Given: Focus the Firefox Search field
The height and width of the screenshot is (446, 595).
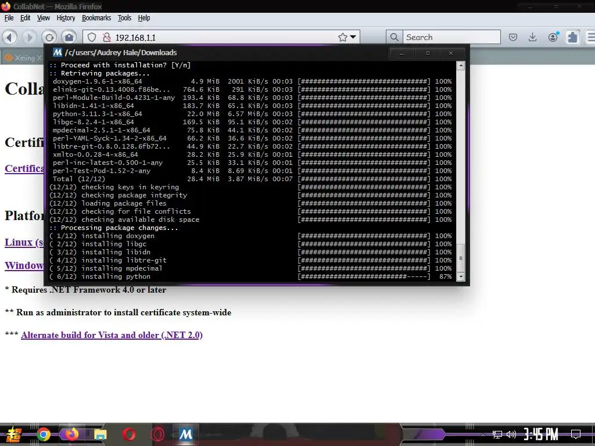Looking at the screenshot, I should click(451, 37).
